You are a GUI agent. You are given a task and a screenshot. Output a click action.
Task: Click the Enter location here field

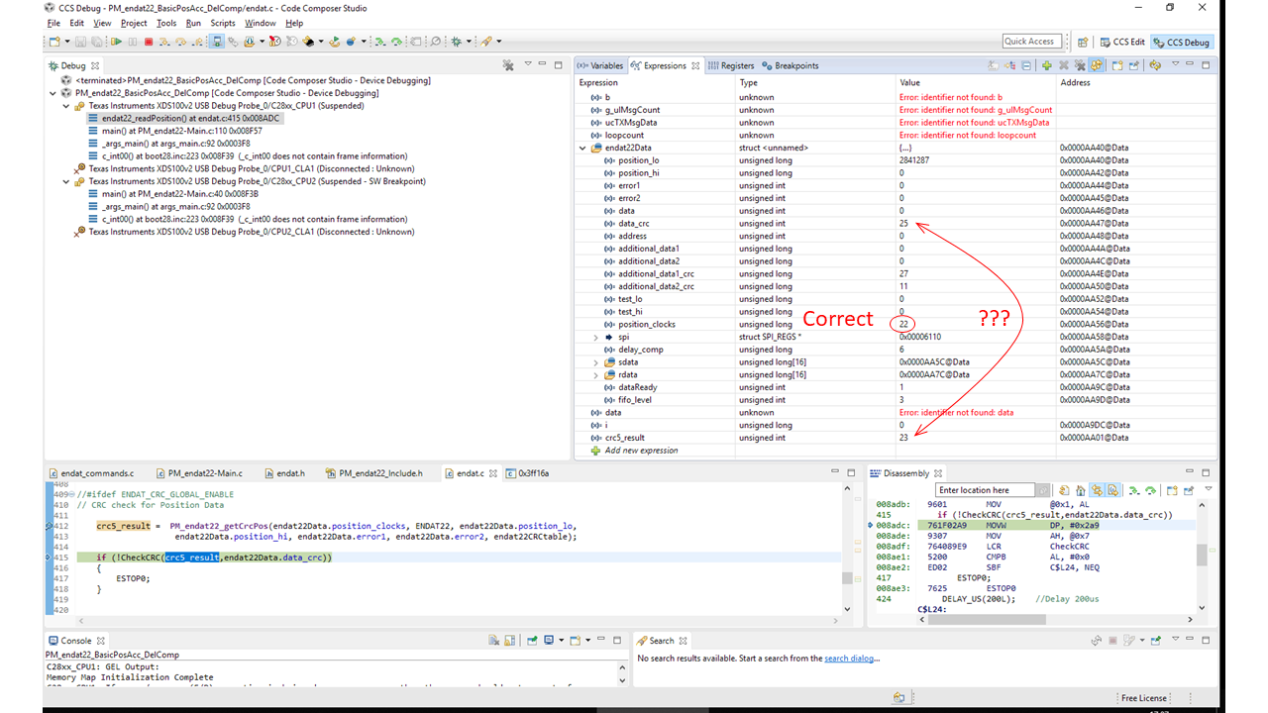click(986, 490)
